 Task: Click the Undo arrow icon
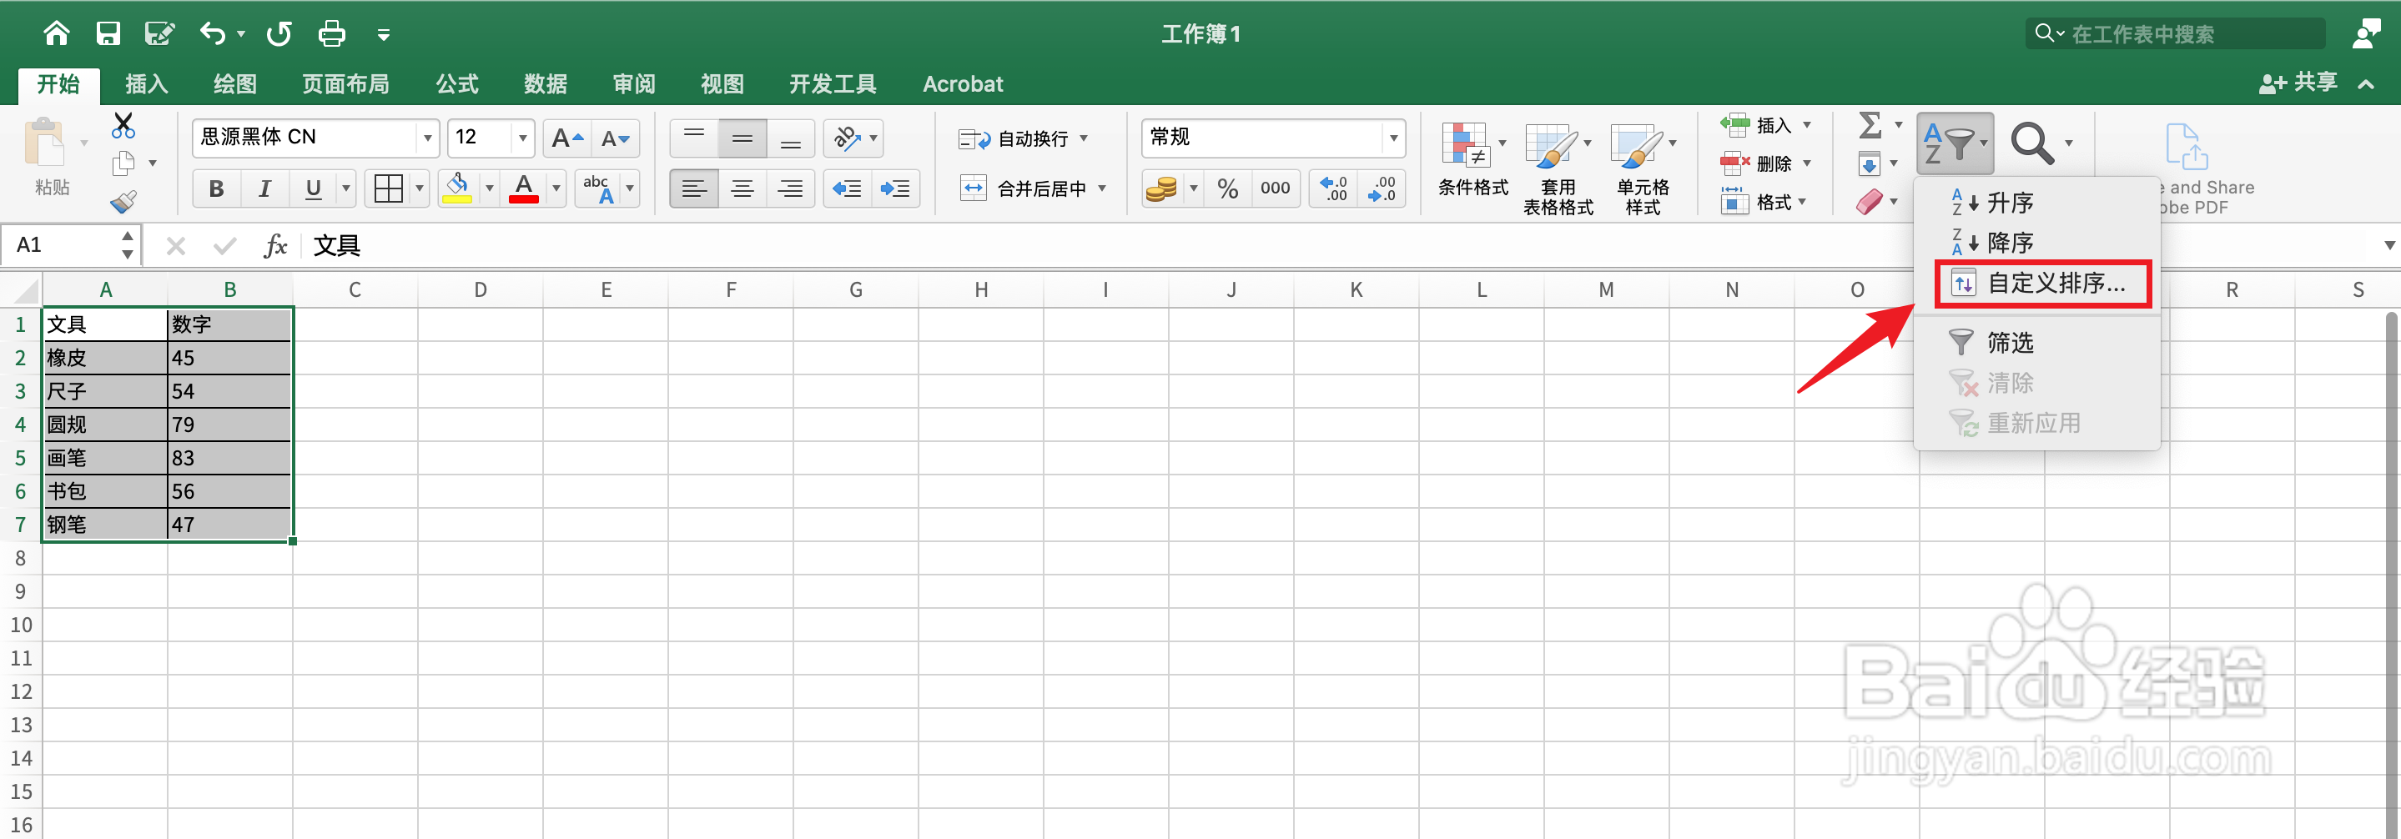[x=213, y=34]
